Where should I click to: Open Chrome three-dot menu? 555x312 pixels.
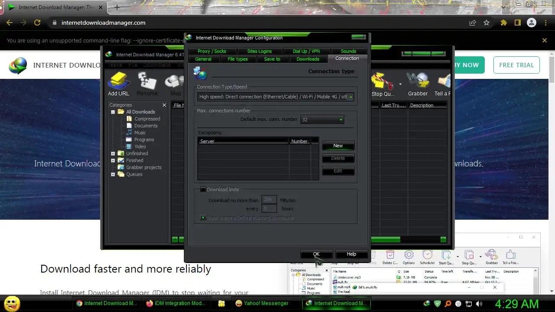(x=545, y=23)
